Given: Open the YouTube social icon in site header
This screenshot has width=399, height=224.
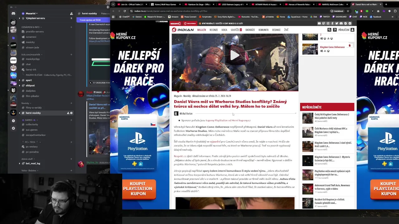Looking at the screenshot, I should pyautogui.click(x=319, y=23).
